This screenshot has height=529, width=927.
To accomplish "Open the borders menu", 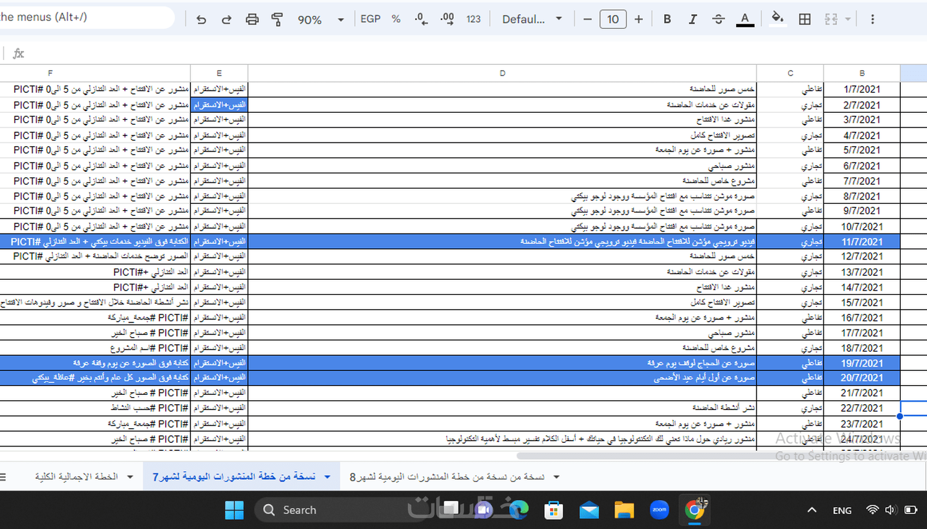I will pyautogui.click(x=804, y=20).
